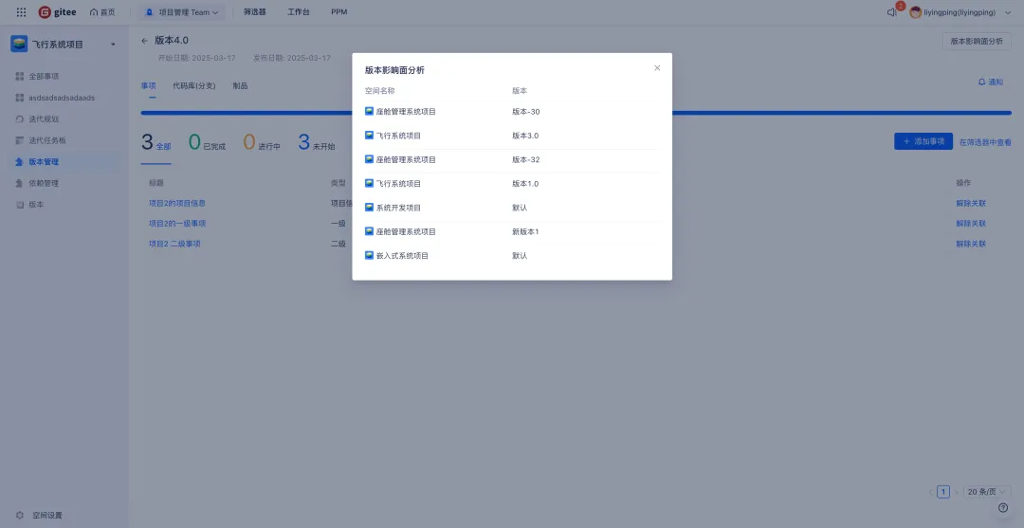Click the 版本影响面分析 button

point(977,41)
